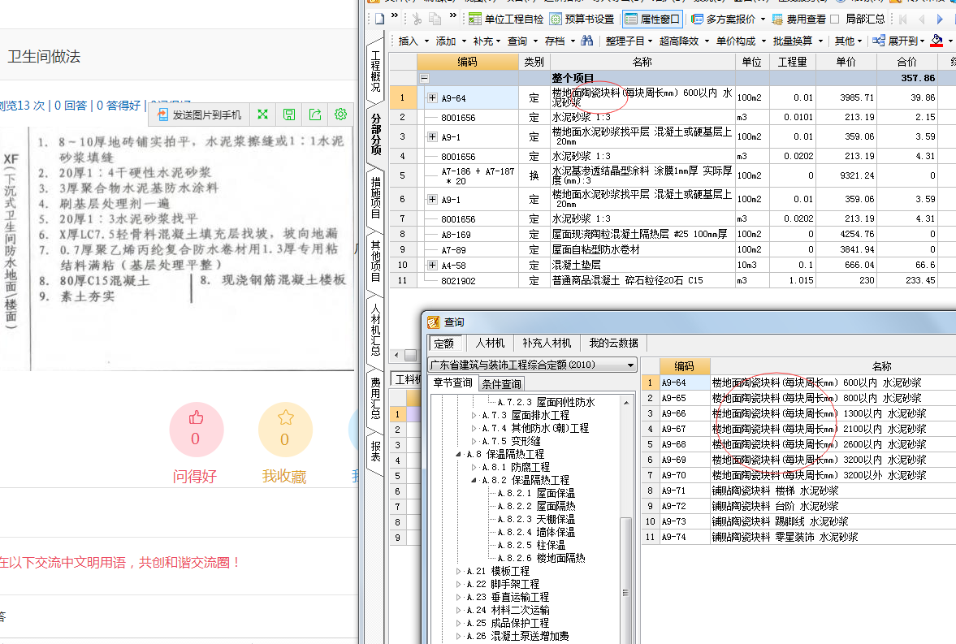Viewport: 956px width, 644px height.
Task: Open the 存档 dropdown menu
Action: (560, 41)
